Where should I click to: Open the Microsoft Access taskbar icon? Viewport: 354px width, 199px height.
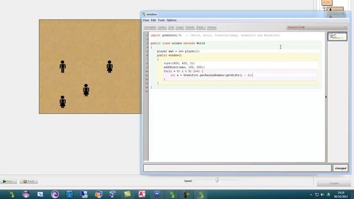pyautogui.click(x=142, y=194)
